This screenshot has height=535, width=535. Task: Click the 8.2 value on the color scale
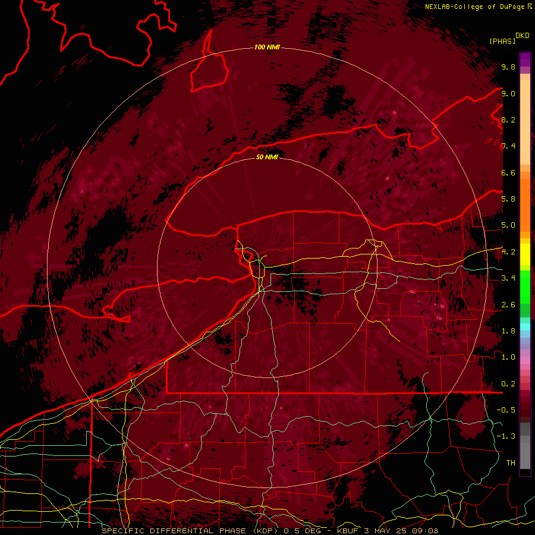point(508,119)
